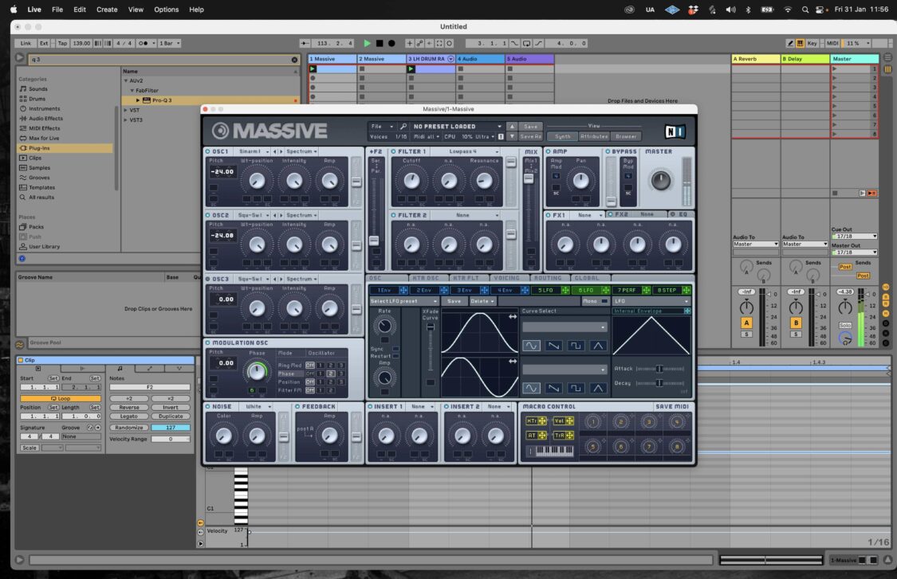Open Massive's preset search magnifier icon
The height and width of the screenshot is (579, 897).
pos(403,125)
